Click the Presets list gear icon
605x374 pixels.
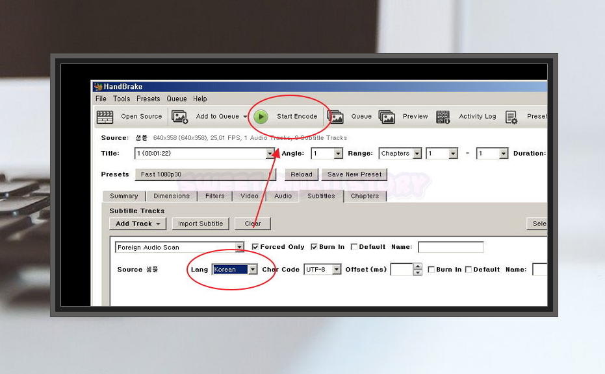[511, 117]
